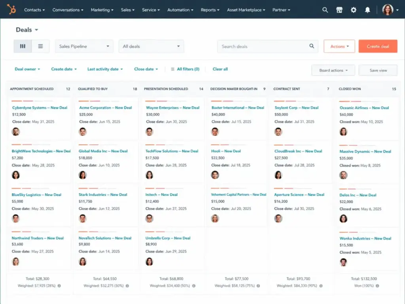This screenshot has width=405, height=304.
Task: Open the Automation menu
Action: (180, 10)
